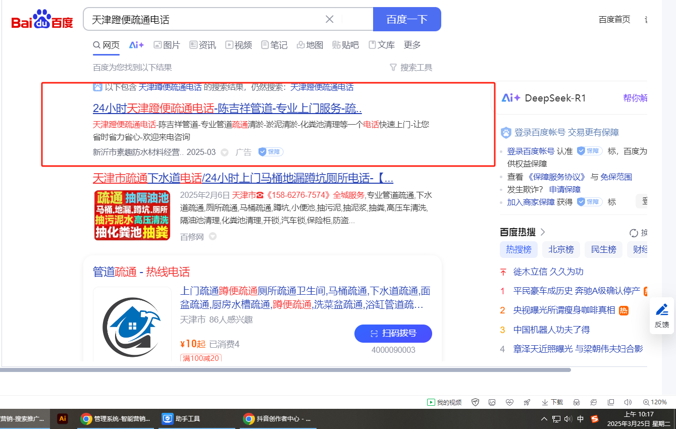
Task: Switch to the 视频 tab
Action: 238,45
